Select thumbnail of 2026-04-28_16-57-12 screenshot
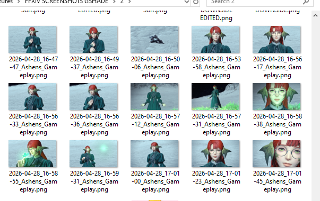Image resolution: width=320 pixels, height=201 pixels. click(x=155, y=97)
